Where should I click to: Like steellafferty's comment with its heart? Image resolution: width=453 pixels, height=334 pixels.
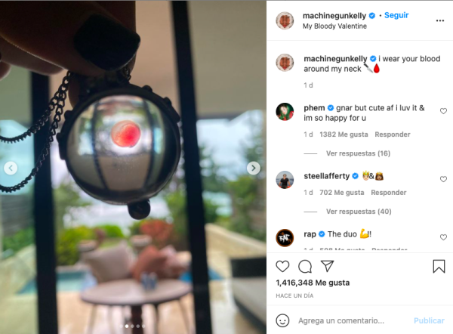[x=443, y=179]
